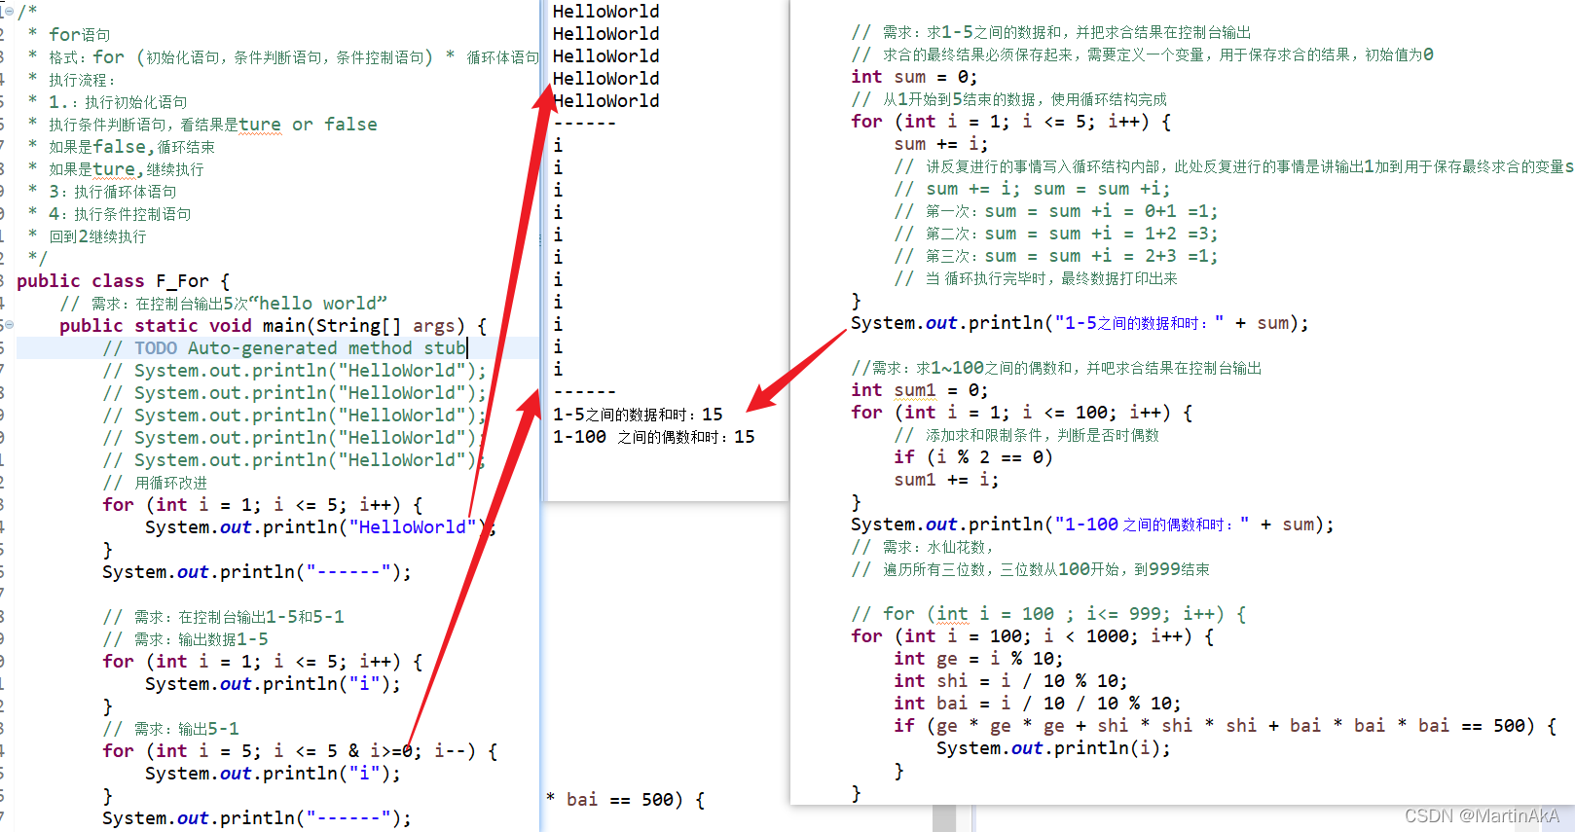Screen dimensions: 1575x832
Task: Click the 'int sum = 0;' declaration
Action: pos(914,77)
